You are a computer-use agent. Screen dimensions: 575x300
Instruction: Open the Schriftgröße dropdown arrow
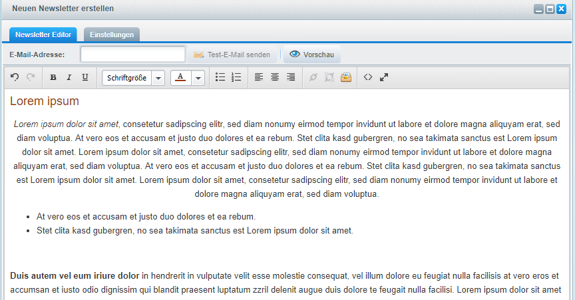tap(158, 78)
